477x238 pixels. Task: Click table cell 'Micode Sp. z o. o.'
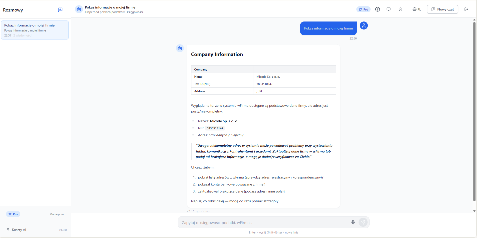[295, 77]
